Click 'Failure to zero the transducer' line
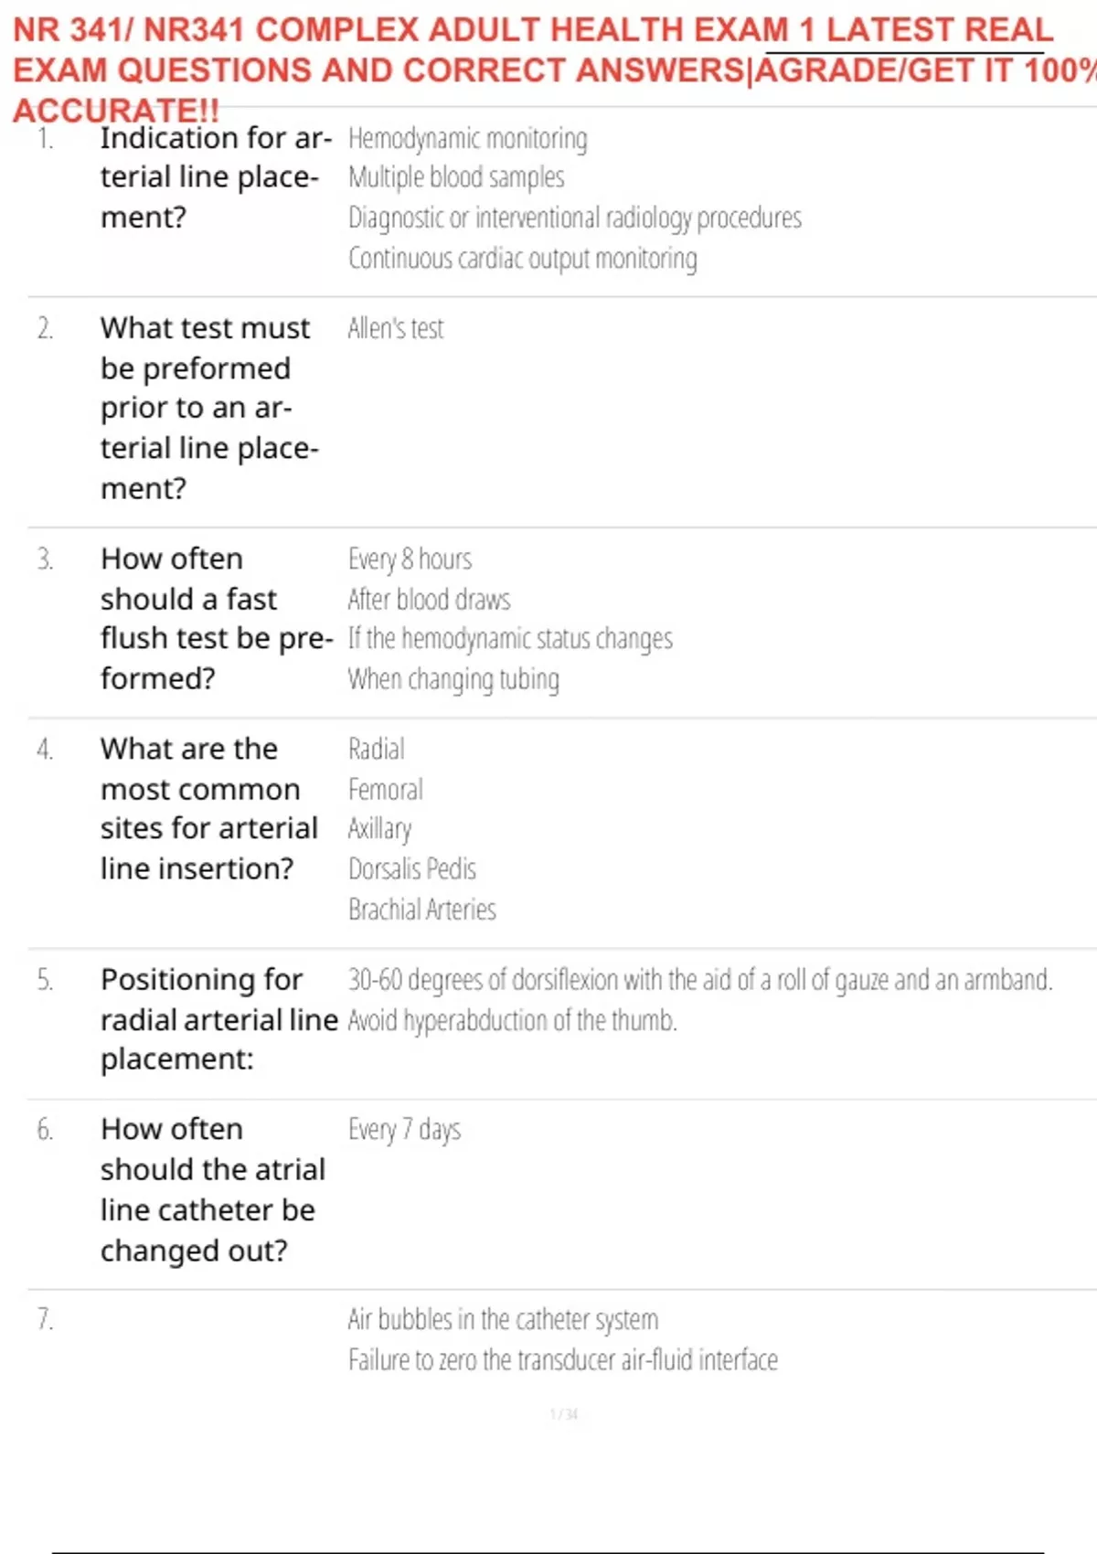1097x1554 pixels. tap(562, 1360)
